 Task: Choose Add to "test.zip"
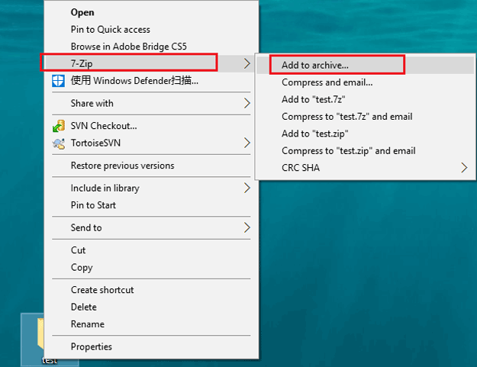click(366, 134)
